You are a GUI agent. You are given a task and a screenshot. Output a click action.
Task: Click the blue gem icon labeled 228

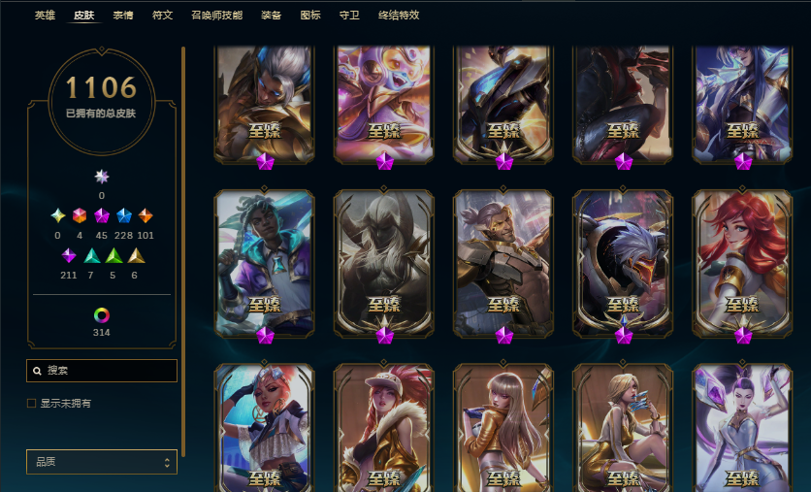[123, 215]
